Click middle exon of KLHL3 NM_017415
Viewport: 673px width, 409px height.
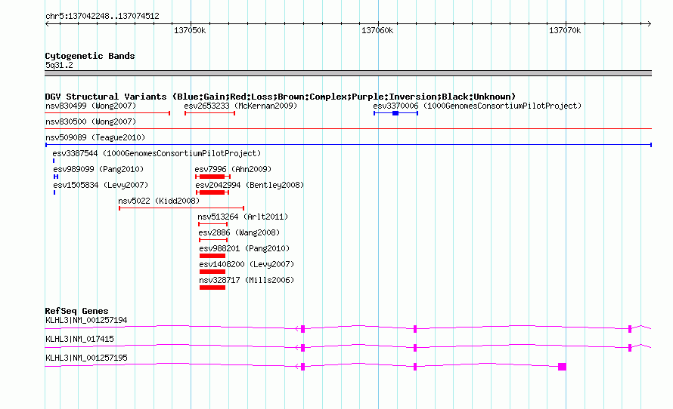pyautogui.click(x=415, y=348)
